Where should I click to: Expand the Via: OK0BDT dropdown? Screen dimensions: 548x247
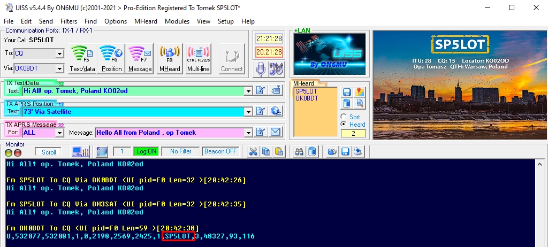(x=59, y=68)
